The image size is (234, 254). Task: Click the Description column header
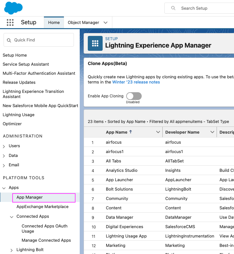point(227,132)
